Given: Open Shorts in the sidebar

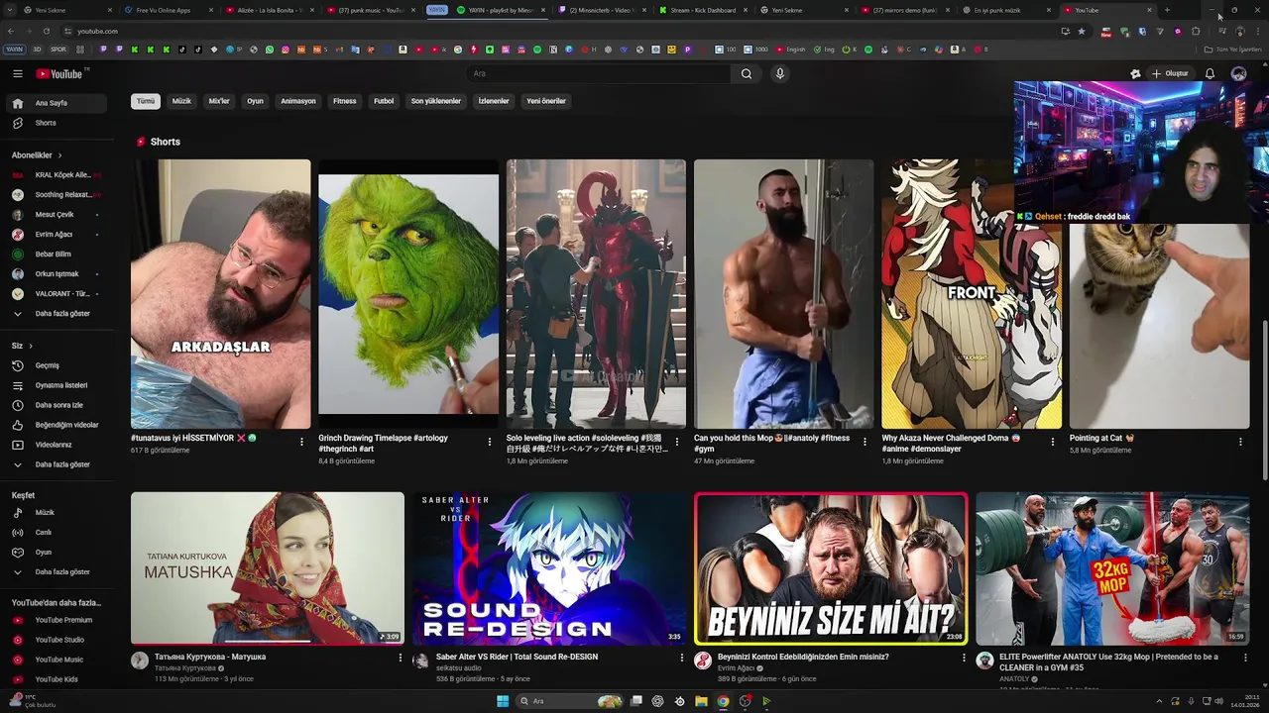Looking at the screenshot, I should tap(56, 123).
